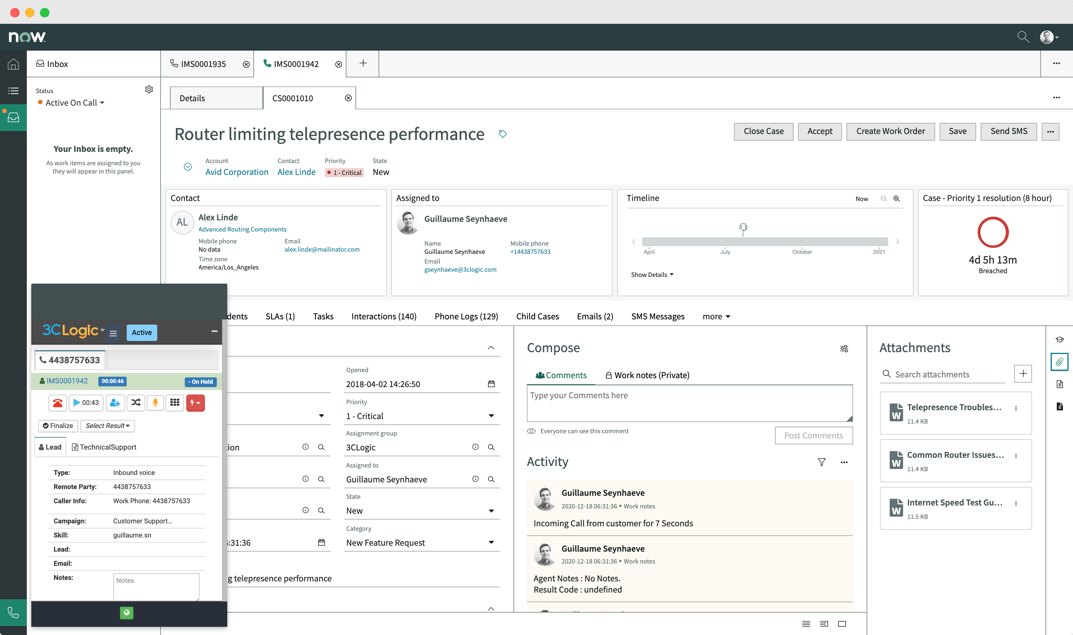Screen dimensions: 1073x635
Task: Open Activity more options ellipsis
Action: click(x=844, y=462)
